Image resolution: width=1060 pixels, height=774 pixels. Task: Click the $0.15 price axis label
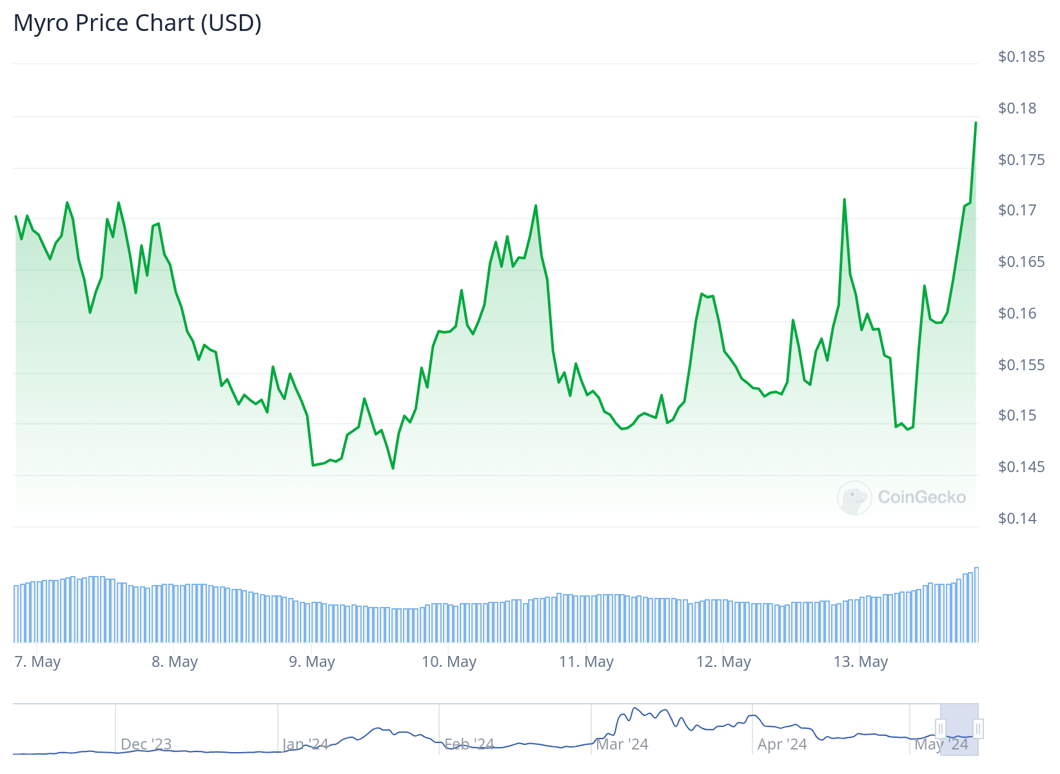click(1017, 415)
